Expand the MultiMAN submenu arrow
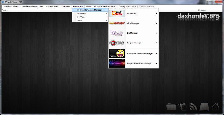Viewport: 224px width, 115px height. pos(156,14)
